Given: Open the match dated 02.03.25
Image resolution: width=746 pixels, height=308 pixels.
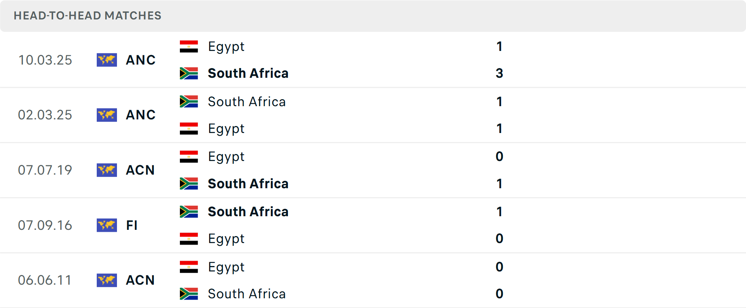Looking at the screenshot, I should tap(45, 115).
